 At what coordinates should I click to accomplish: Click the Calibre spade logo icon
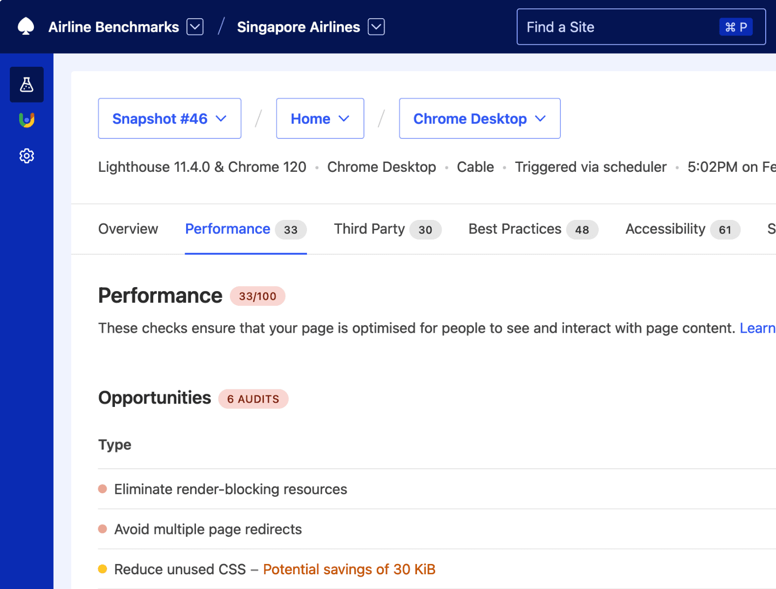(x=26, y=27)
